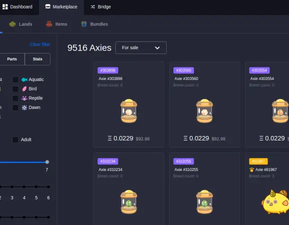
Task: Enable the Aquatic class checkbox
Action: [x=15, y=79]
